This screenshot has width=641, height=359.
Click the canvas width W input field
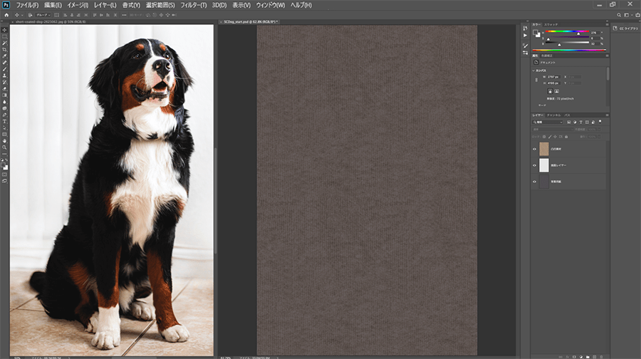tap(552, 77)
